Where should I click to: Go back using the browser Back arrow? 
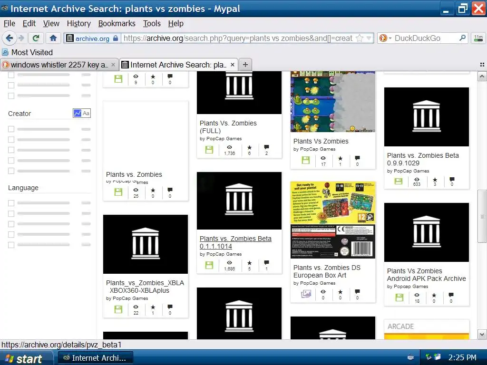click(x=9, y=38)
